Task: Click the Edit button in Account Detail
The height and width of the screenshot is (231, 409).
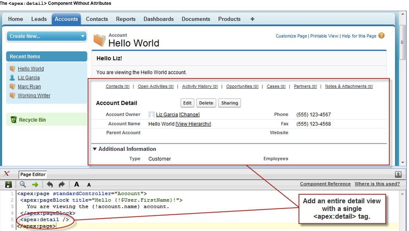Action: pyautogui.click(x=187, y=103)
